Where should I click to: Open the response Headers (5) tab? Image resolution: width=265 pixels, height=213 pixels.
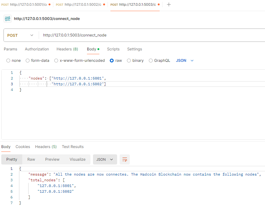(x=46, y=147)
